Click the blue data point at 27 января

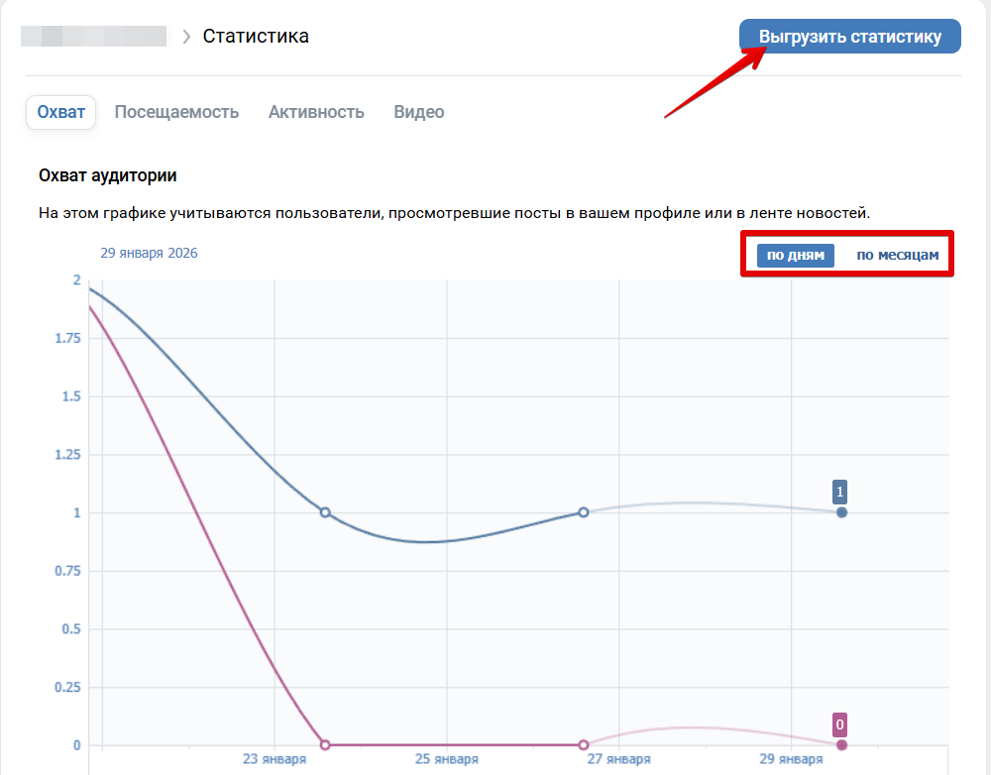pyautogui.click(x=584, y=512)
